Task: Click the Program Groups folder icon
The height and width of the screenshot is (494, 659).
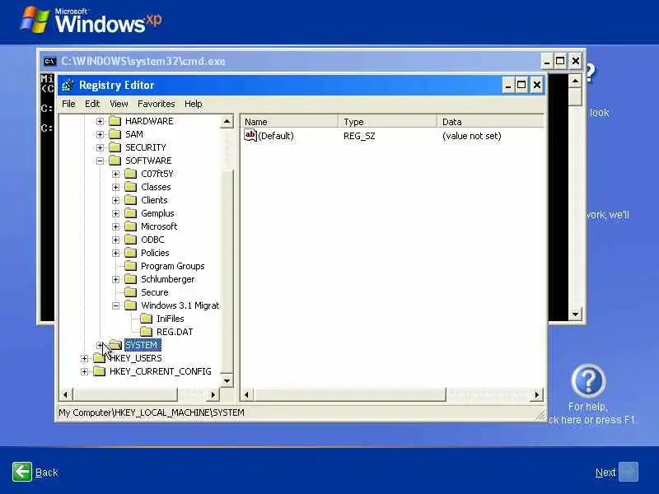Action: (131, 266)
